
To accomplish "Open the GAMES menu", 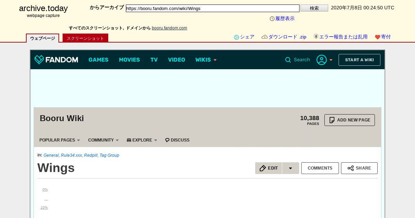I will pos(99,60).
